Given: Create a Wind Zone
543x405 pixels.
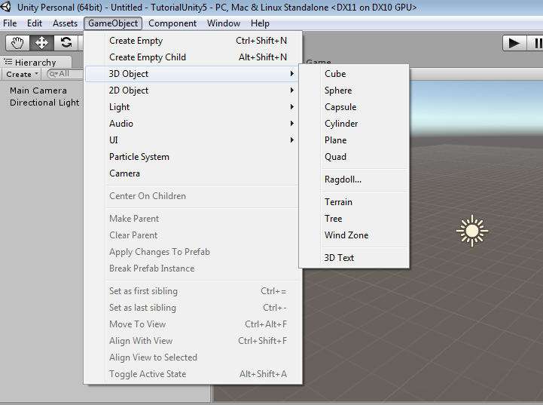Looking at the screenshot, I should coord(354,235).
